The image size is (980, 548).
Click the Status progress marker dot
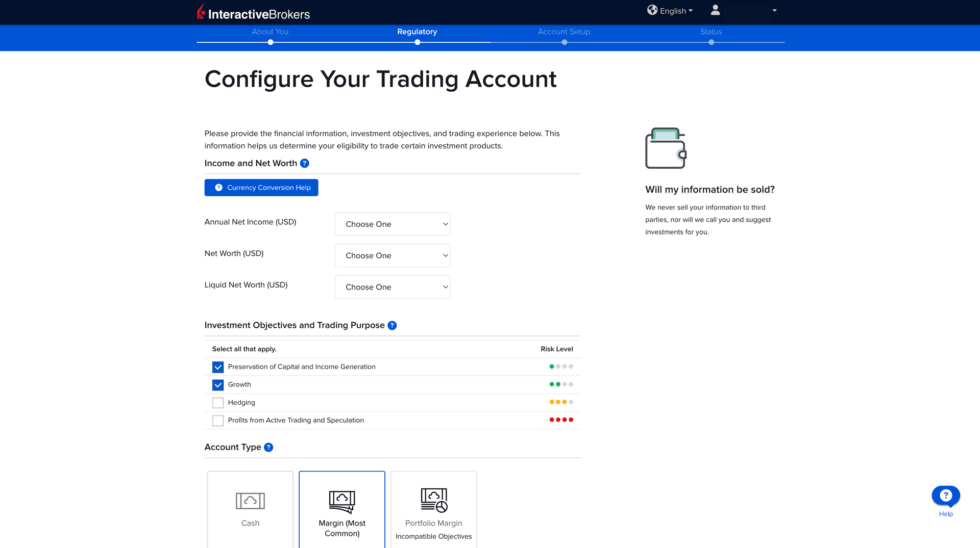tap(711, 42)
